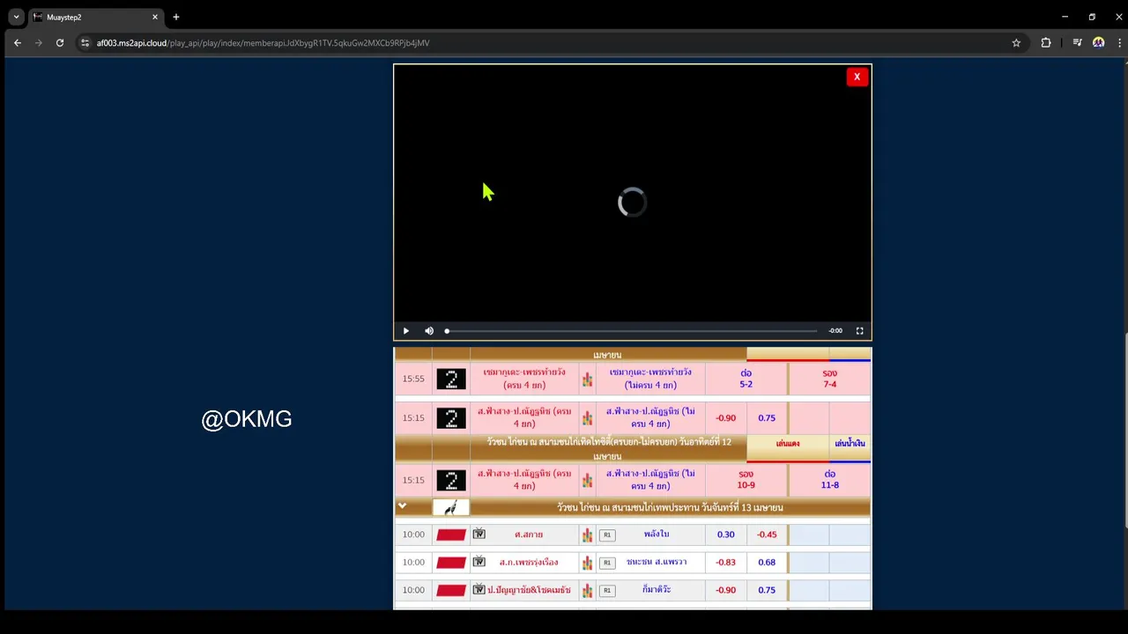Click the TV icon beside ส.ก.เพชรรุ่งเรือง
Image resolution: width=1128 pixels, height=634 pixels.
tap(479, 562)
